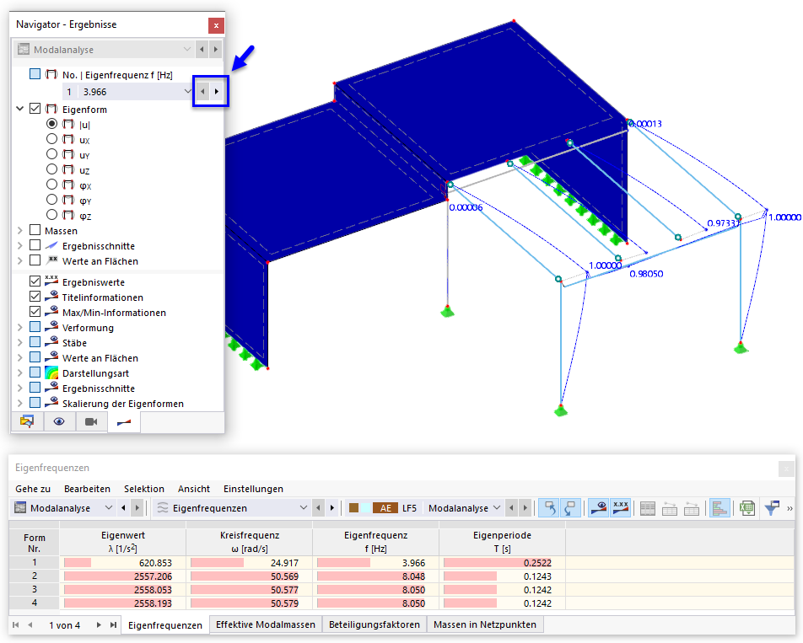Click previous arrow beside navigator Modalanalyse dropdown
The height and width of the screenshot is (643, 803).
202,50
